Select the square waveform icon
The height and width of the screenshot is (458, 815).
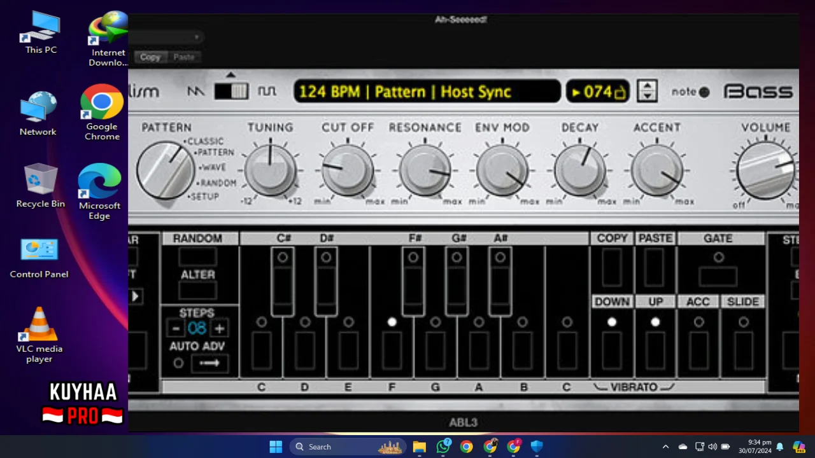coord(267,92)
